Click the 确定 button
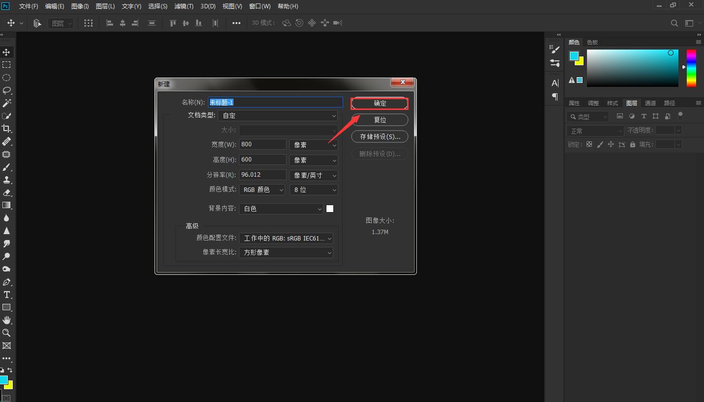The width and height of the screenshot is (704, 402). (x=380, y=104)
